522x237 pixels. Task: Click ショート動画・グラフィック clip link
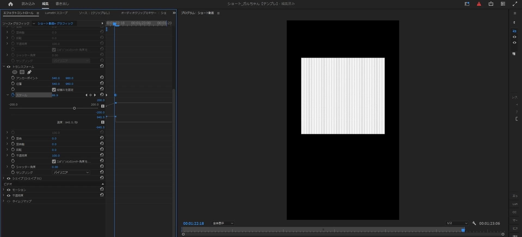(x=56, y=23)
